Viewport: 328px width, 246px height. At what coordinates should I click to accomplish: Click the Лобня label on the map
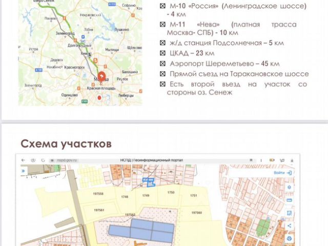point(89,30)
